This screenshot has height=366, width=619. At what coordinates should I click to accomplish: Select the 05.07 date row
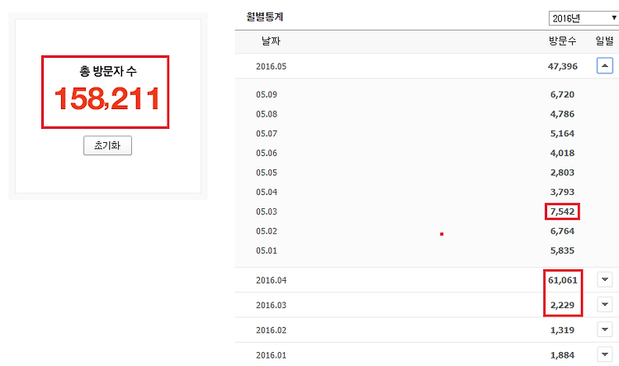pyautogui.click(x=267, y=134)
